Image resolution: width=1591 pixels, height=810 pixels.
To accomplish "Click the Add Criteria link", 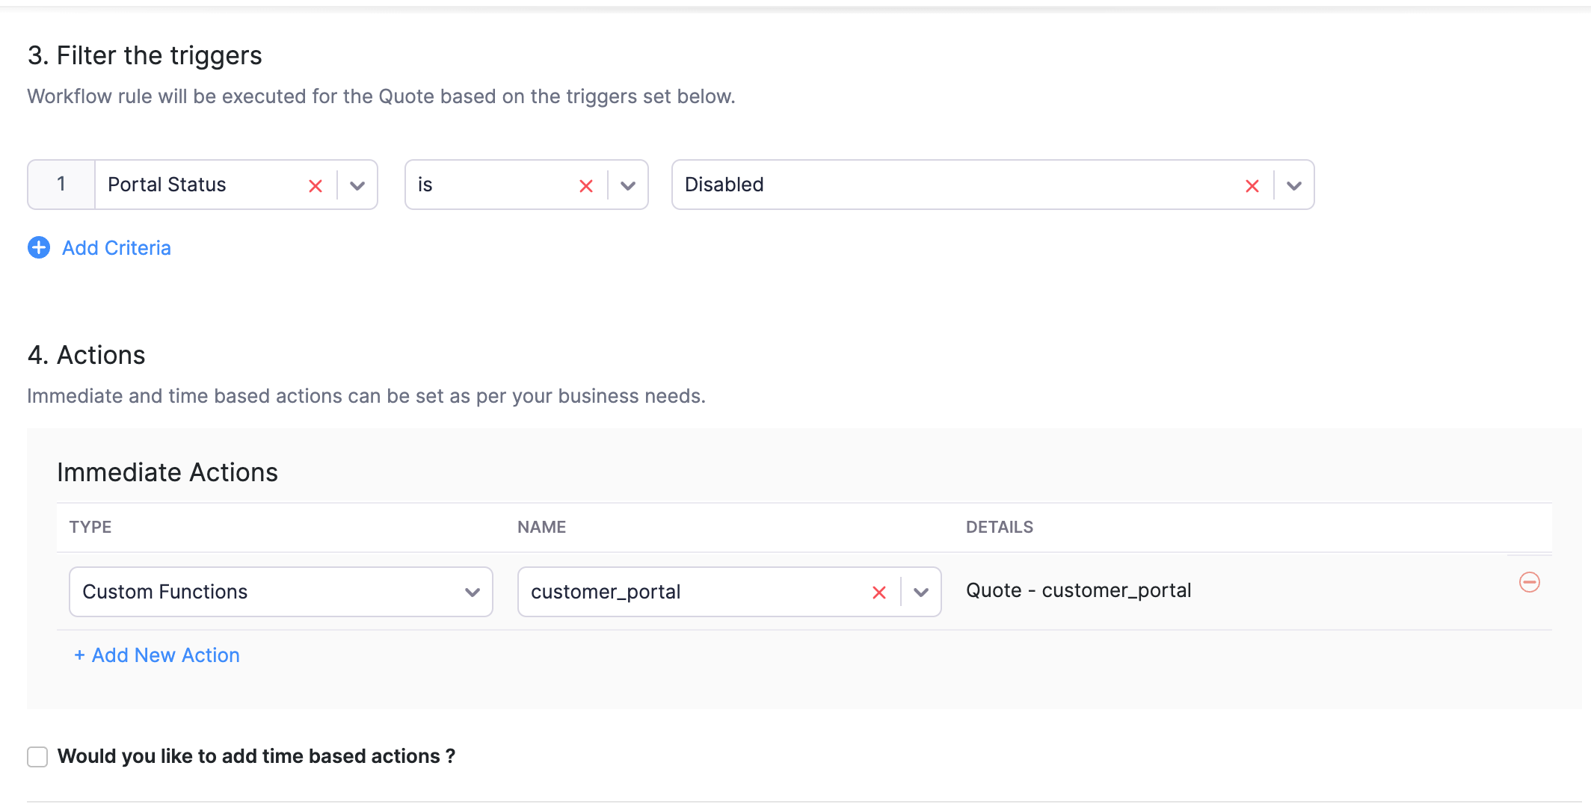I will coord(117,248).
